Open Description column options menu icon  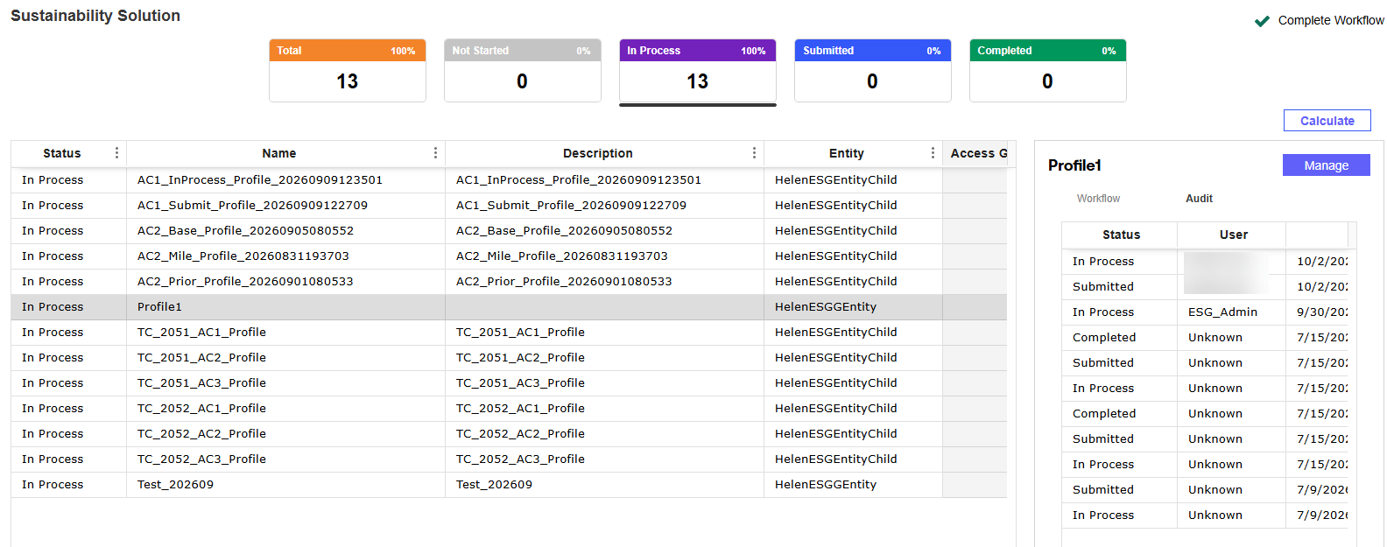point(754,153)
